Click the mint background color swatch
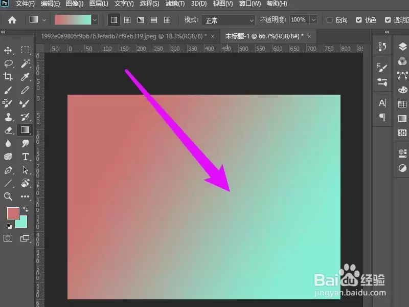 pos(22,223)
